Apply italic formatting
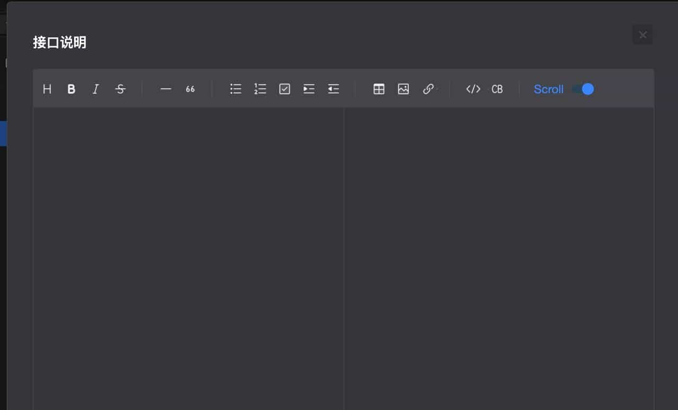 pos(96,89)
